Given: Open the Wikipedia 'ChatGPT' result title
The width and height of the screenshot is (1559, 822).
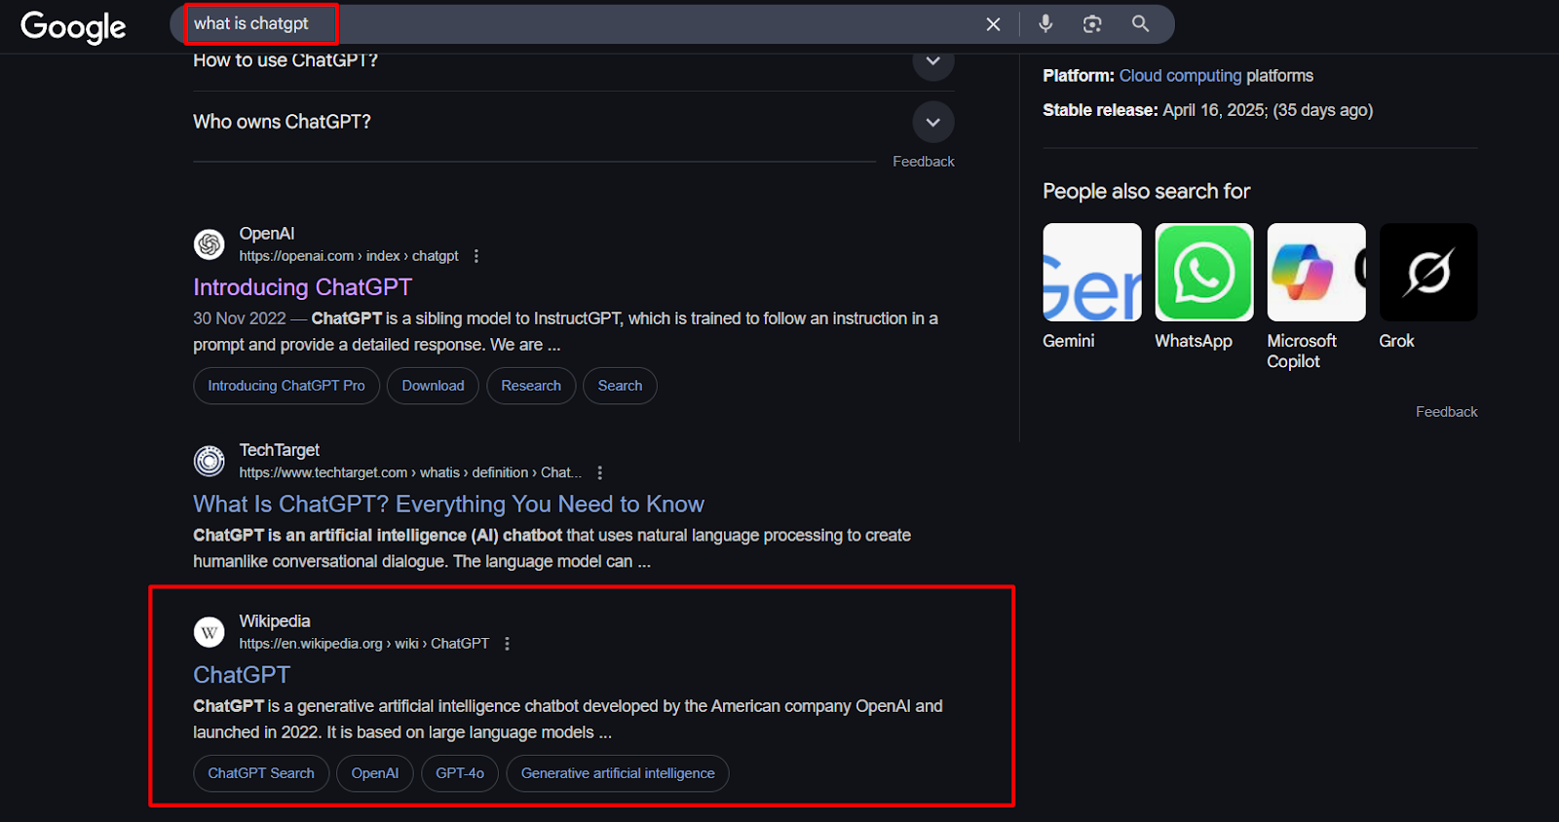Looking at the screenshot, I should click(242, 675).
